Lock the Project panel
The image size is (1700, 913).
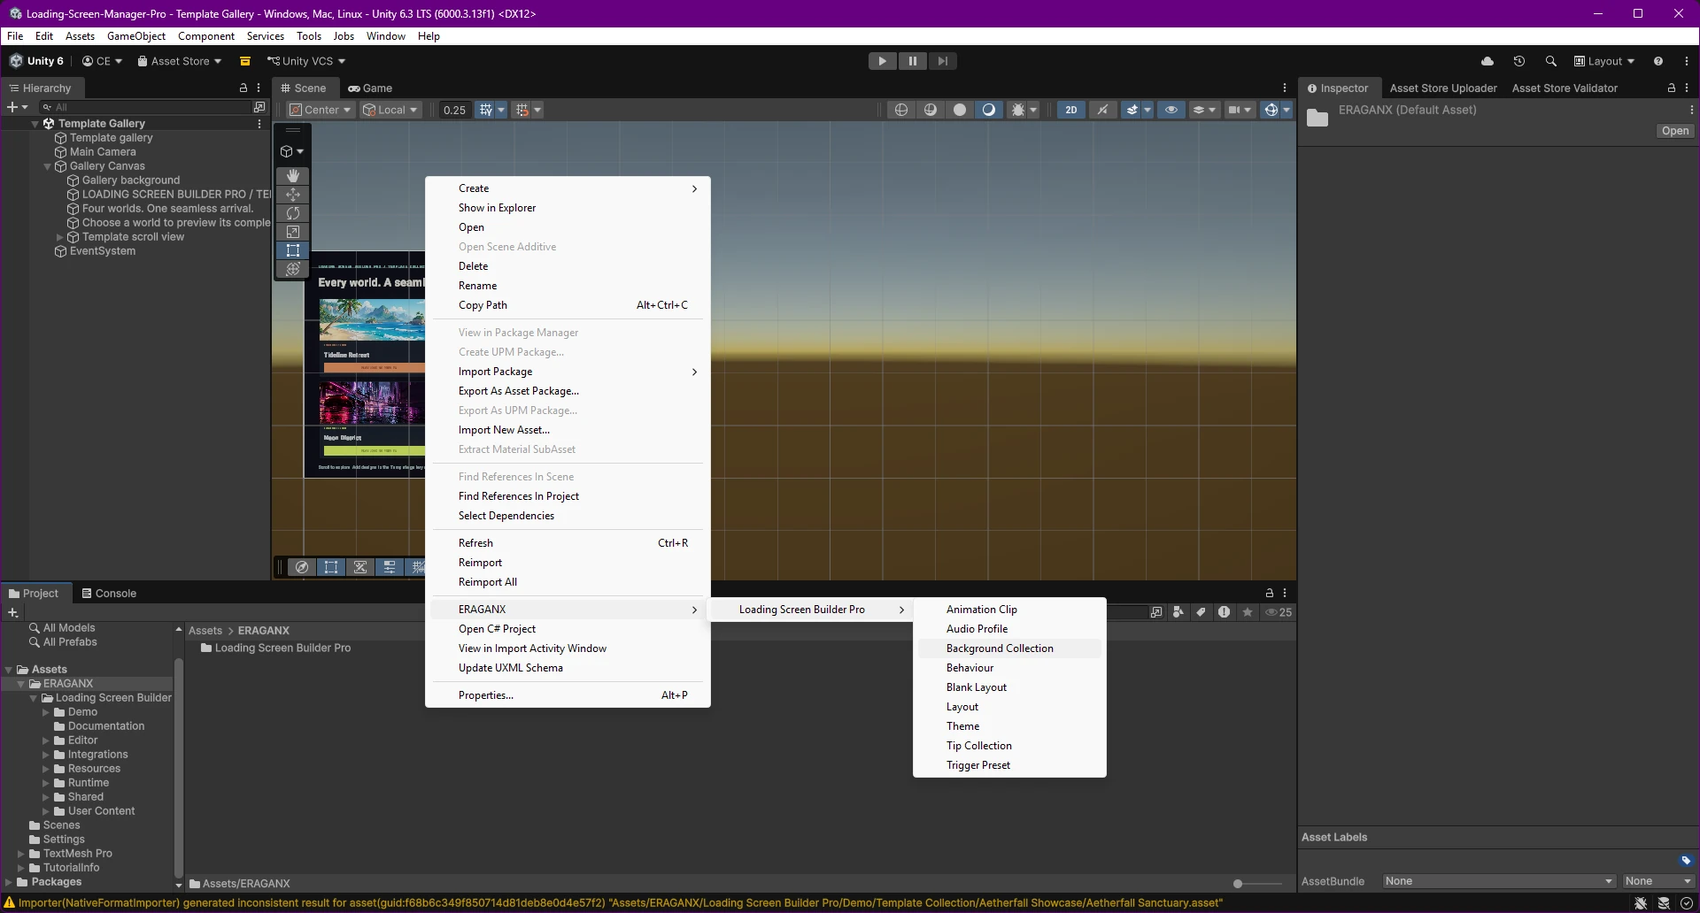click(1270, 593)
